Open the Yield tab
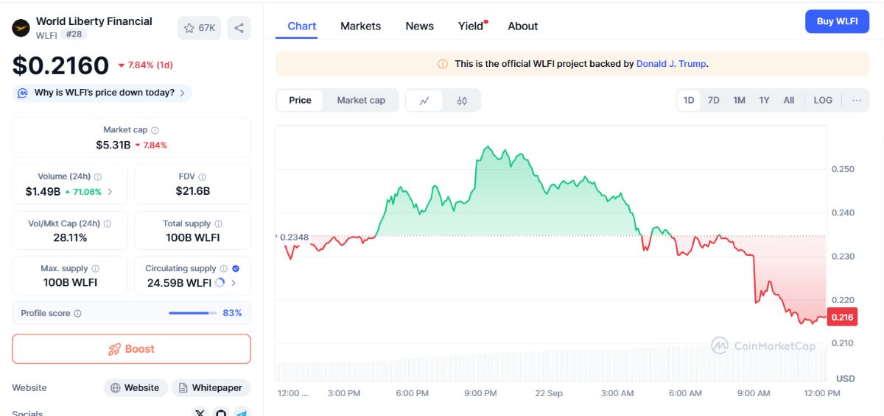The image size is (884, 416). (471, 26)
